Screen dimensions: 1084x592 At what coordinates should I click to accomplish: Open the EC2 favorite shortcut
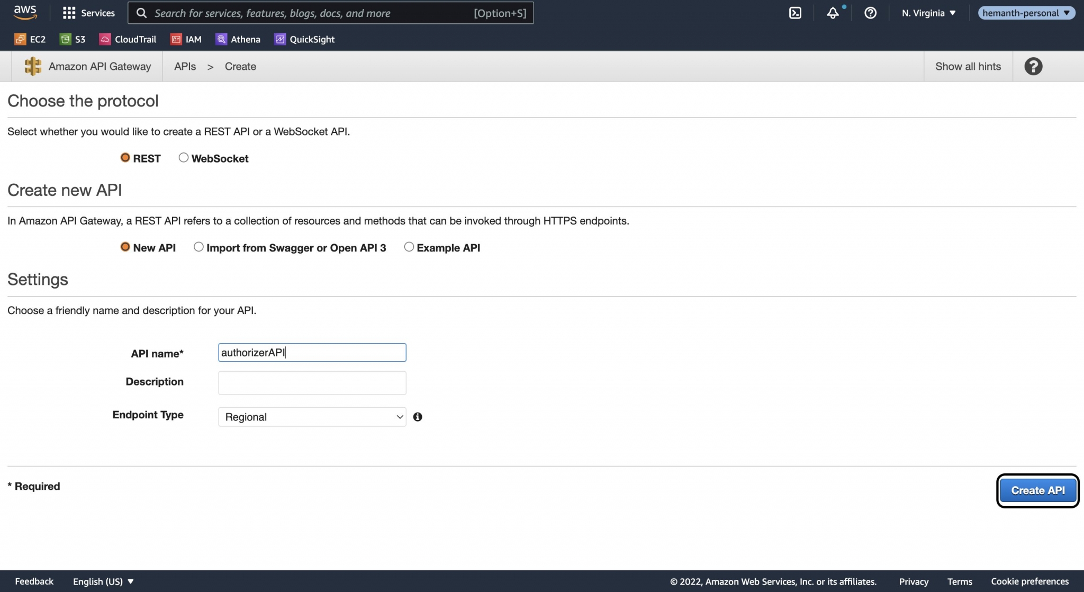30,39
